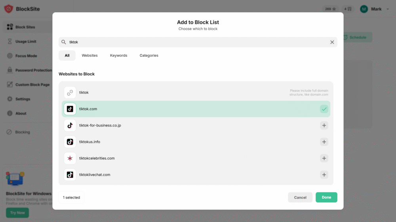The width and height of the screenshot is (396, 222).
Task: Switch to the Websites tab
Action: [x=89, y=56]
